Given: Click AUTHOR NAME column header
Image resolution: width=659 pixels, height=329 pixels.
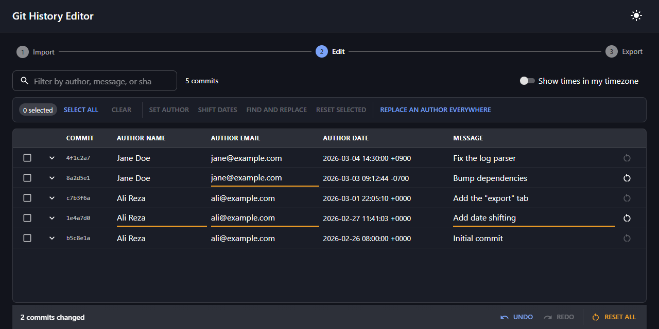Looking at the screenshot, I should [x=141, y=138].
